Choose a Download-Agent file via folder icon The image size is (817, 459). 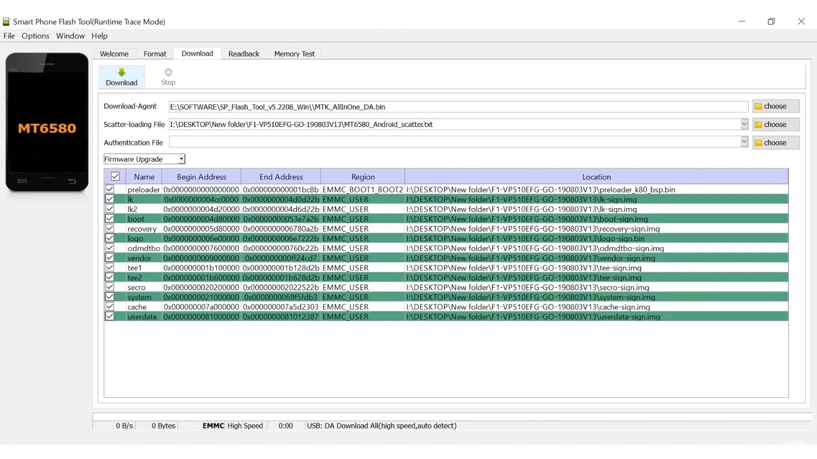click(759, 106)
